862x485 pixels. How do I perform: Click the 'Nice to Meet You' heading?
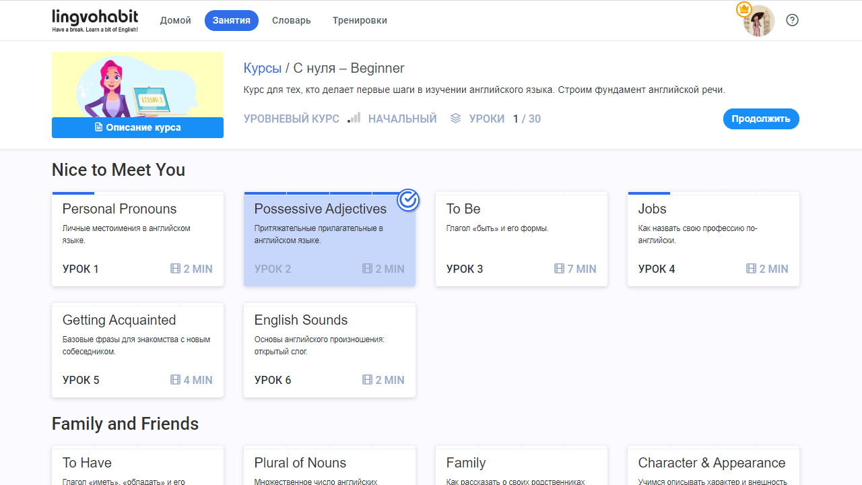click(x=119, y=170)
